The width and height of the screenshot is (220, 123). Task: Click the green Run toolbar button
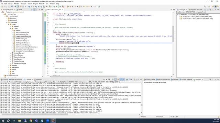[58, 6]
